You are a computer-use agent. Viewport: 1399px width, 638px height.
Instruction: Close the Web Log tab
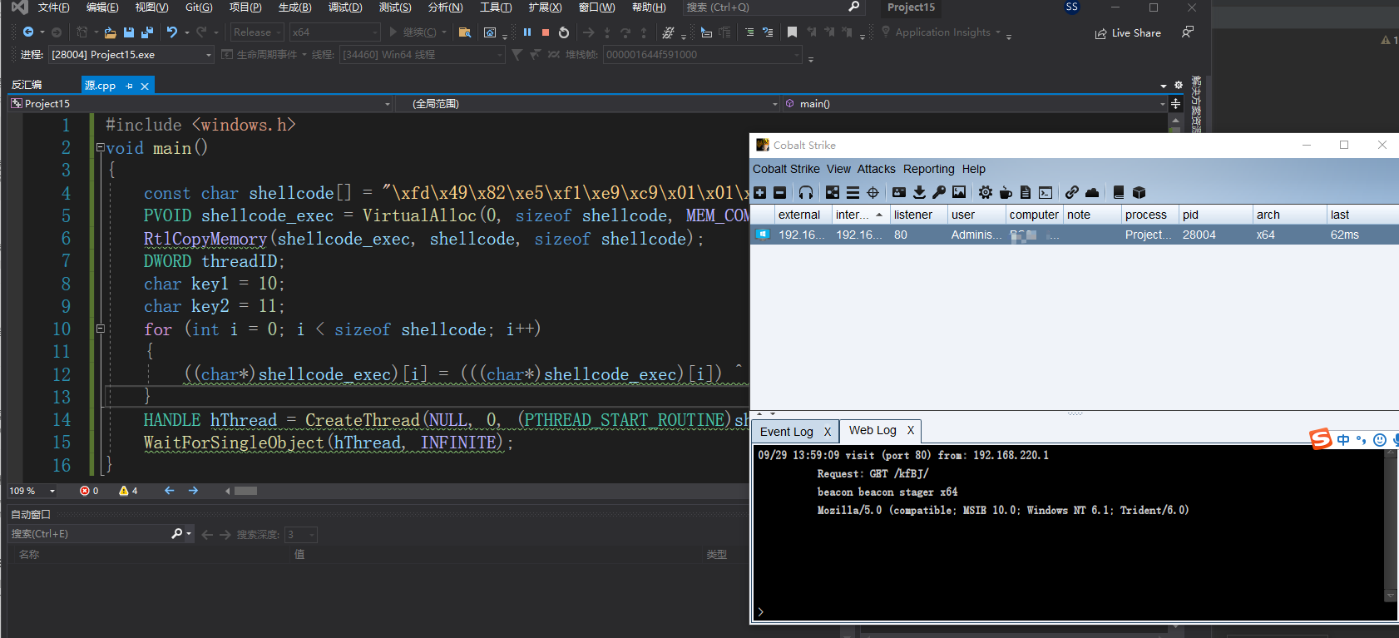click(911, 430)
